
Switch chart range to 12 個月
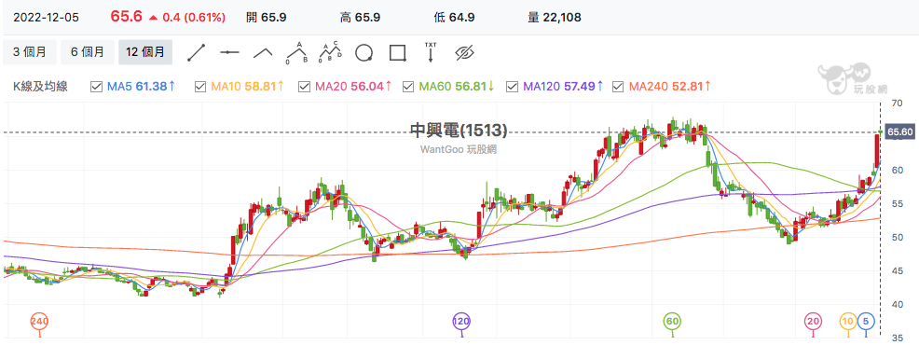145,52
